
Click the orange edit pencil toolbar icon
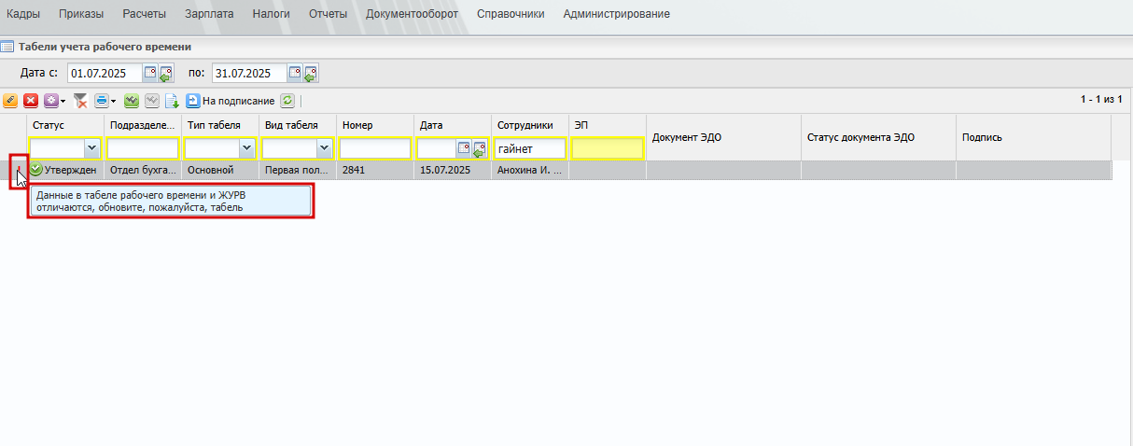tap(10, 101)
